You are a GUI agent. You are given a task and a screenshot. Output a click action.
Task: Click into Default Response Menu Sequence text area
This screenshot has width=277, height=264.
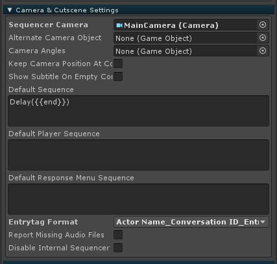pyautogui.click(x=138, y=199)
